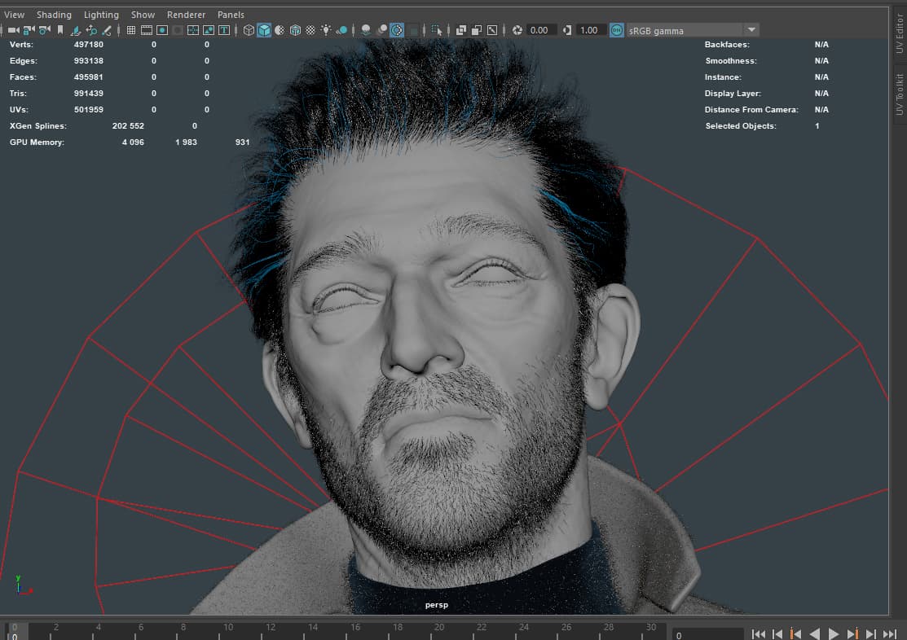Image resolution: width=907 pixels, height=640 pixels.
Task: Click the X-Ray Joints icon
Action: [492, 30]
